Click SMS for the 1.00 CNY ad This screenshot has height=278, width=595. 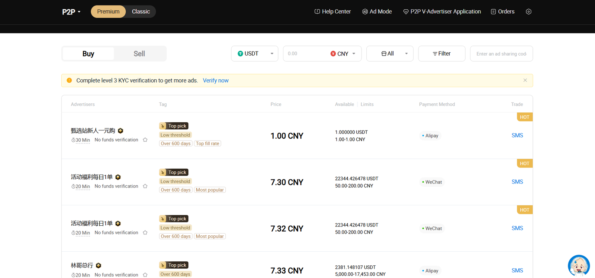(x=517, y=135)
